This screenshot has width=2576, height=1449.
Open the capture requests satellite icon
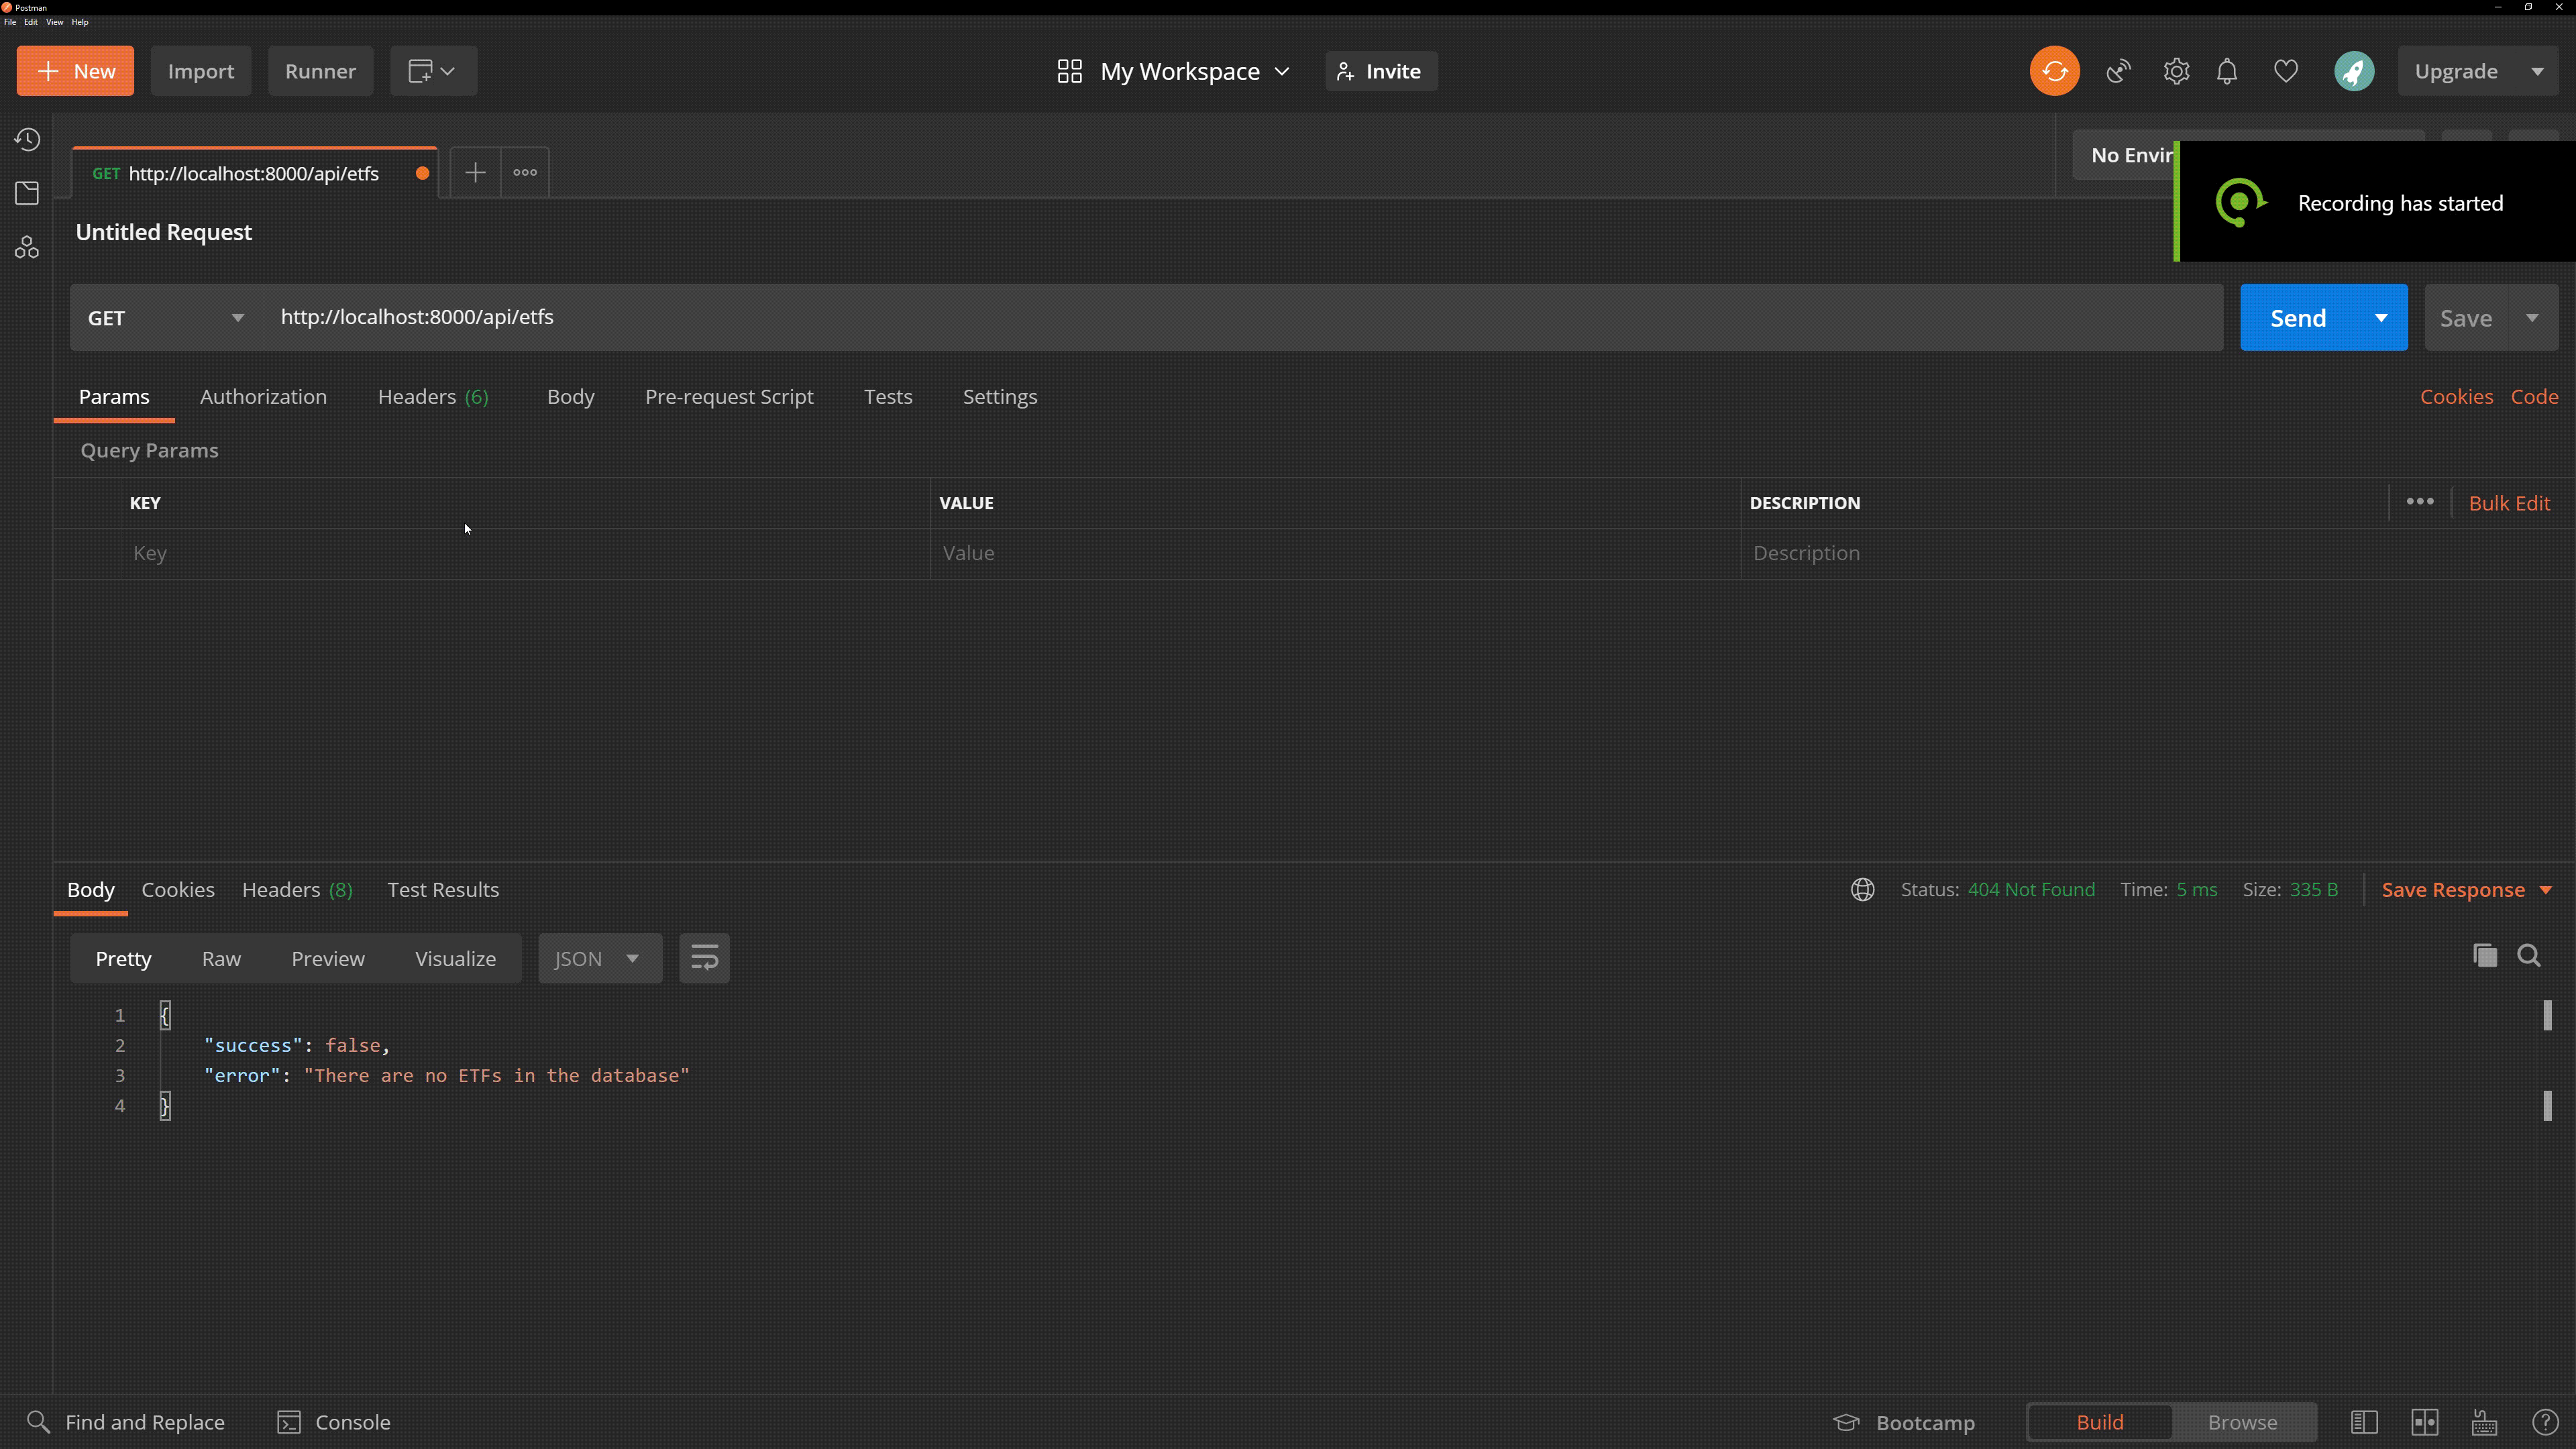tap(2118, 71)
